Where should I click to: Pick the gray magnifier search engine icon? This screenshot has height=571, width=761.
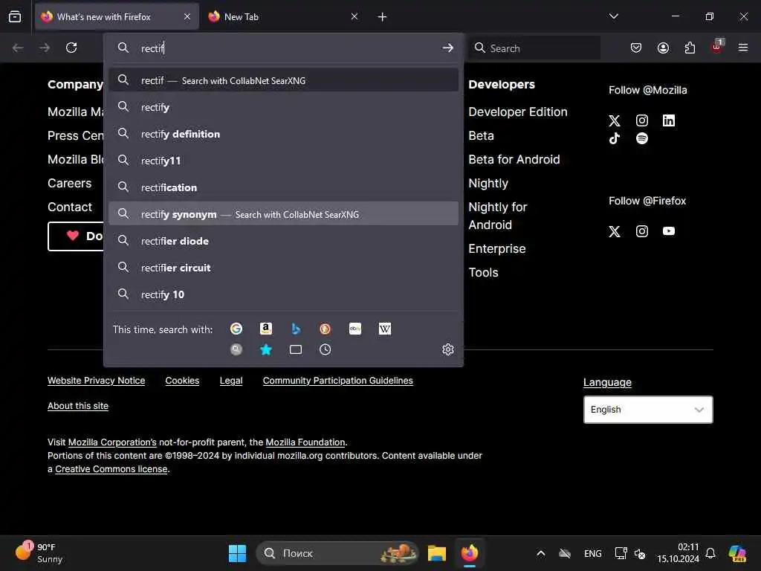(236, 349)
